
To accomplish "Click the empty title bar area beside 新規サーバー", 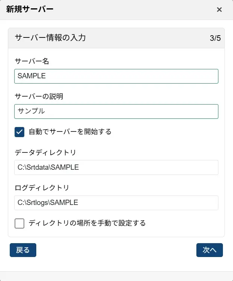I will click(x=131, y=10).
